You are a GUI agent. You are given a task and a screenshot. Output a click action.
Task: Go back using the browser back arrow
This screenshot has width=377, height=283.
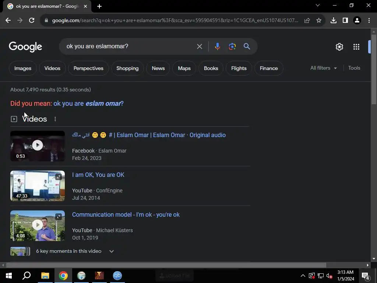pyautogui.click(x=8, y=21)
